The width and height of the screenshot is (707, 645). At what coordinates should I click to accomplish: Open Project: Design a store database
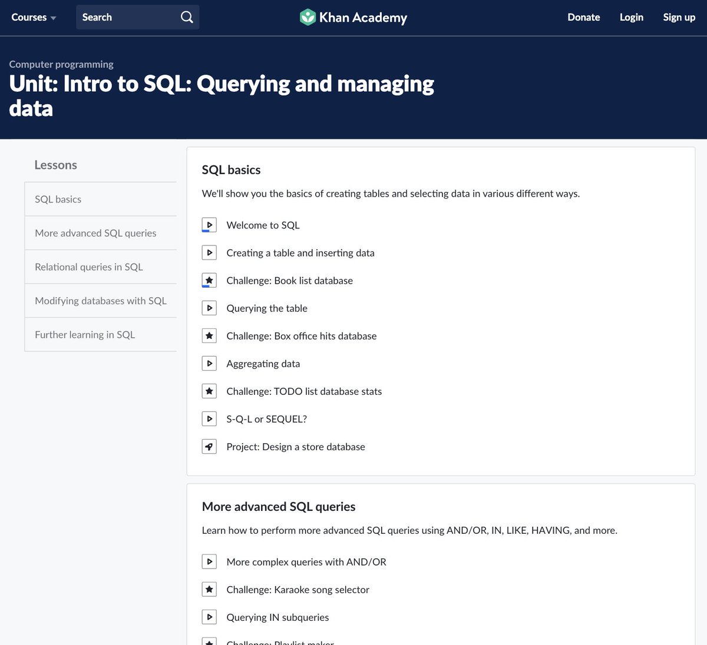click(296, 446)
